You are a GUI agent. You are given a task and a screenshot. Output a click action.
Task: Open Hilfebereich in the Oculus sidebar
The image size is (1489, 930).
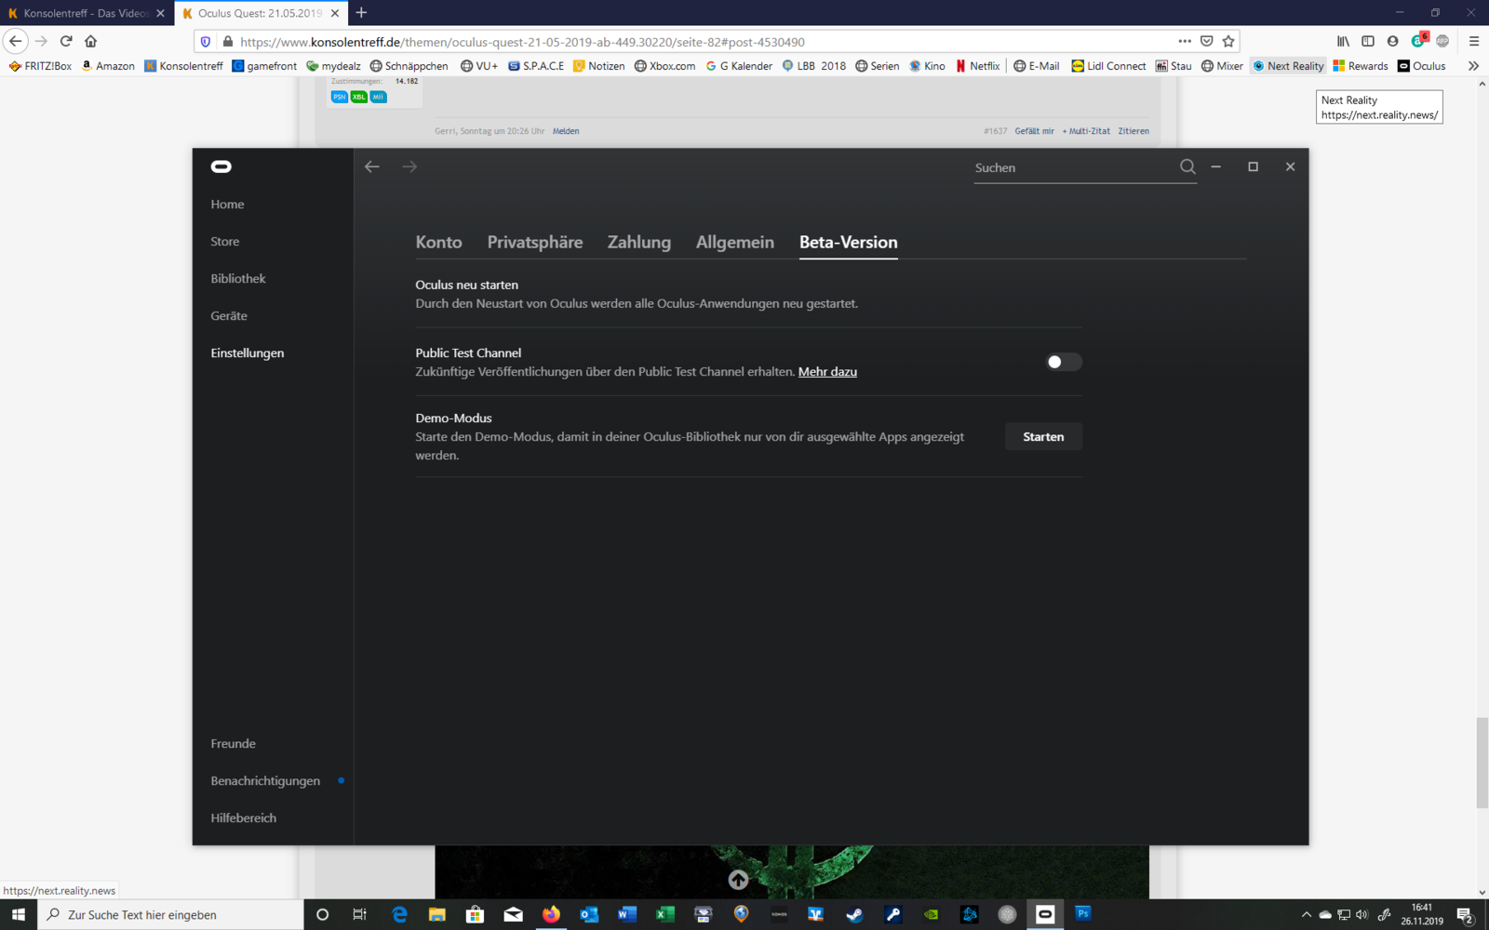tap(243, 818)
